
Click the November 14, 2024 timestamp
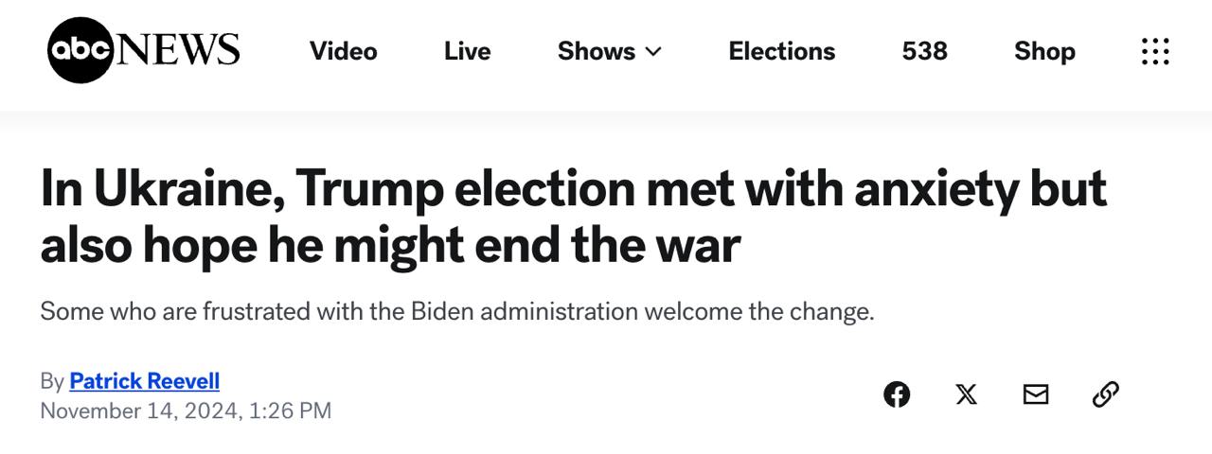coord(186,410)
